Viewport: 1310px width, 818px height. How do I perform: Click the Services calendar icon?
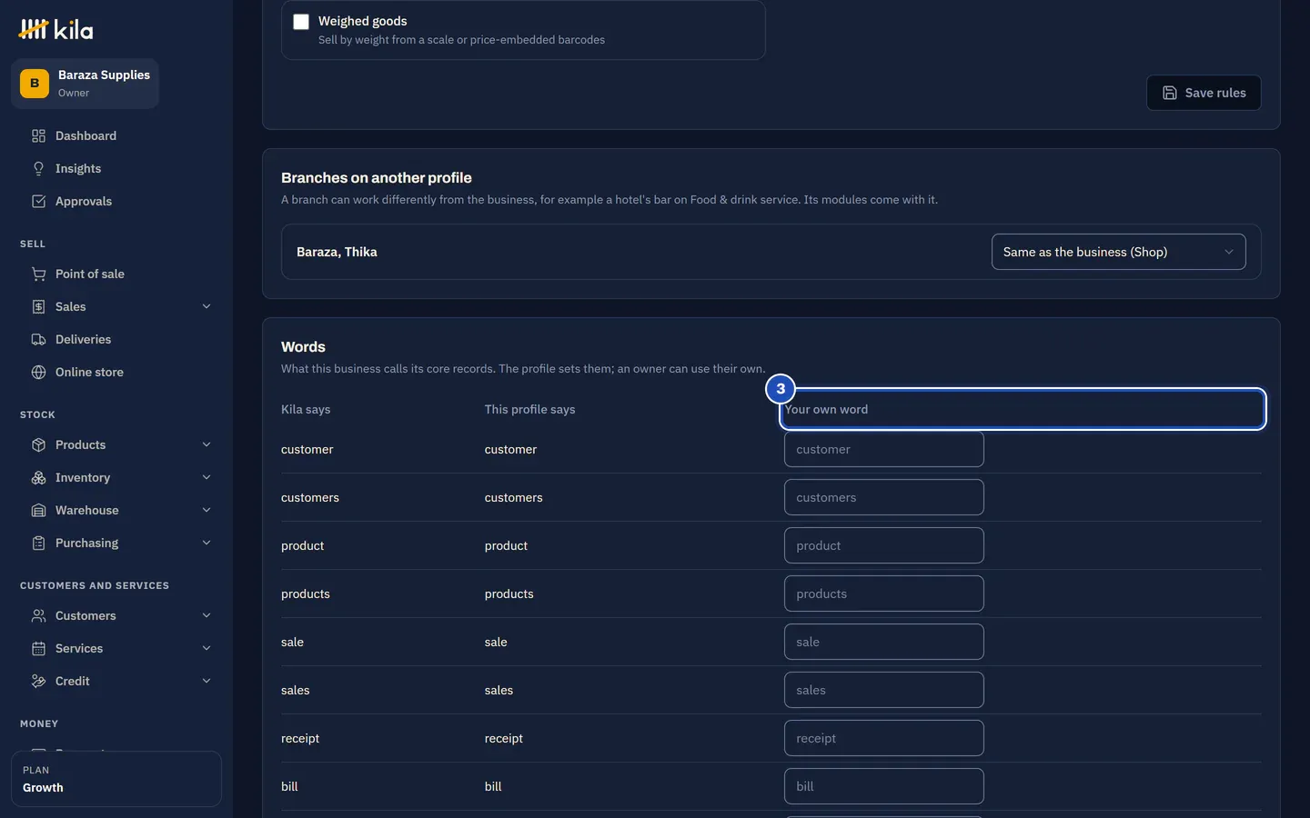point(38,648)
